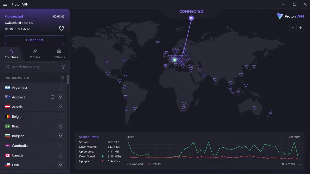Screen dimensions: 310x174
Task: Click the Upload legend label
Action: click(x=156, y=164)
